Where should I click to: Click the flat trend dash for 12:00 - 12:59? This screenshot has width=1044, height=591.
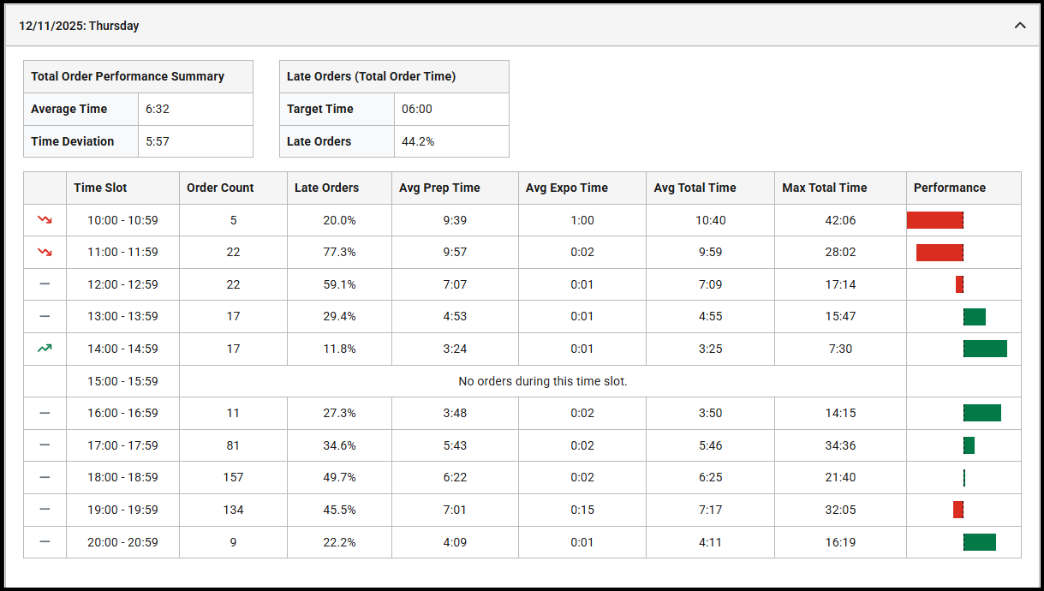coord(45,284)
